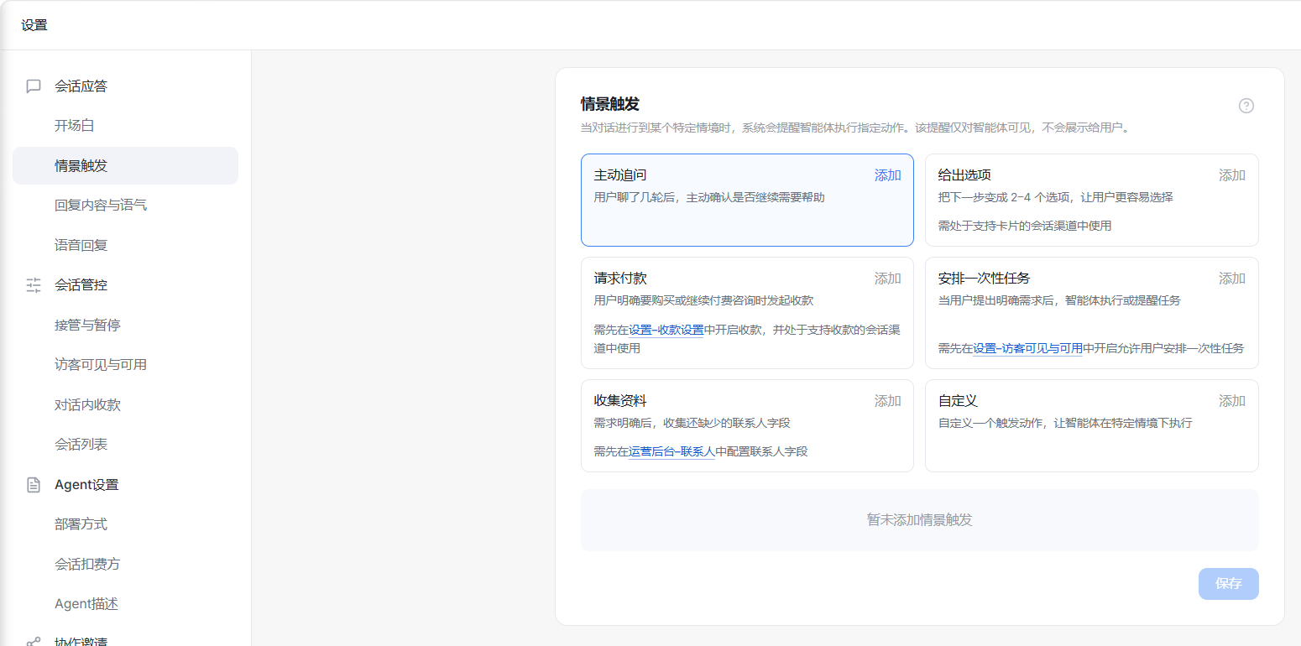Click the 主动追问 card title

click(x=620, y=175)
